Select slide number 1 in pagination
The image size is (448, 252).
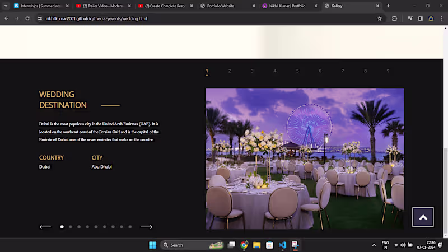pos(207,71)
